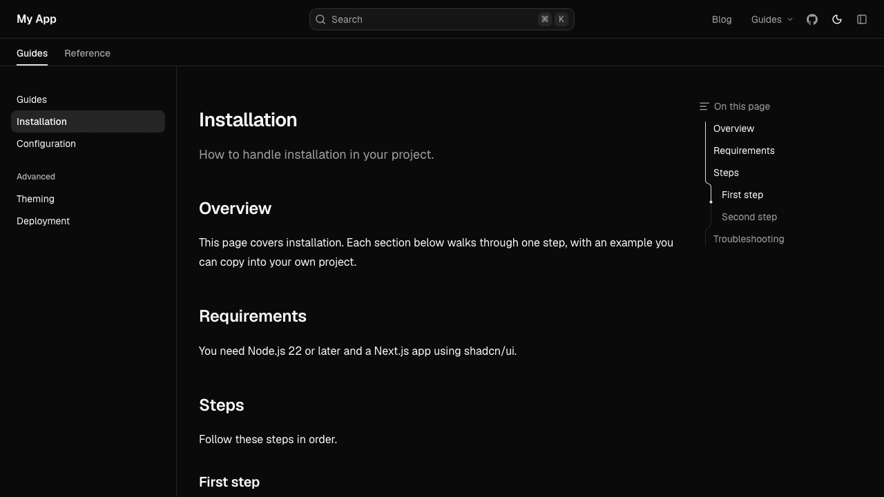The image size is (884, 497).
Task: Open the Blog link
Action: click(x=722, y=19)
